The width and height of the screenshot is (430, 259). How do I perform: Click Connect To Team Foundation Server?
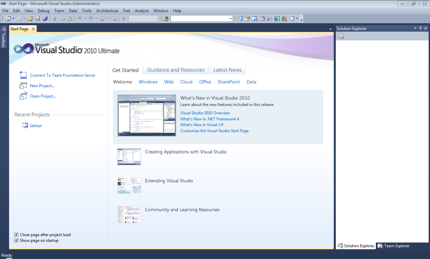click(63, 75)
